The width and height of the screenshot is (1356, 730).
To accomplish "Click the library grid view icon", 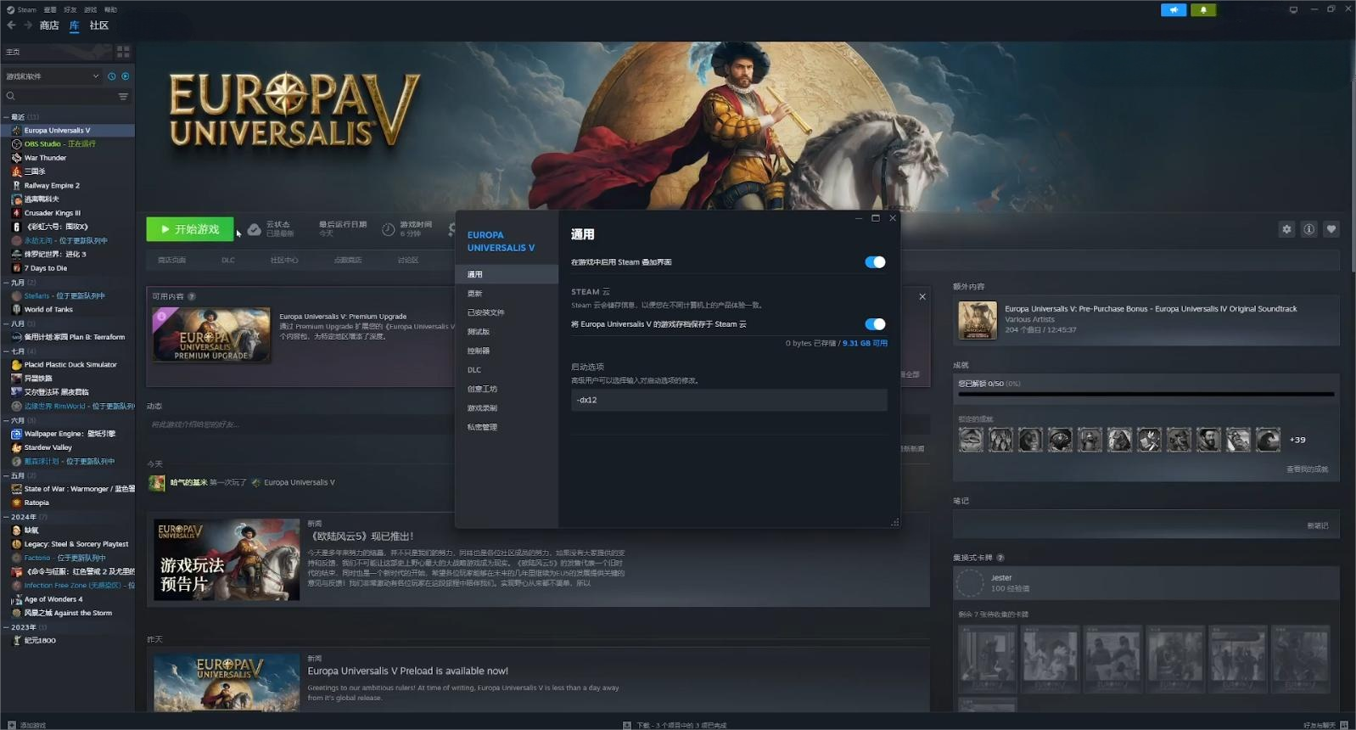I will [x=123, y=52].
